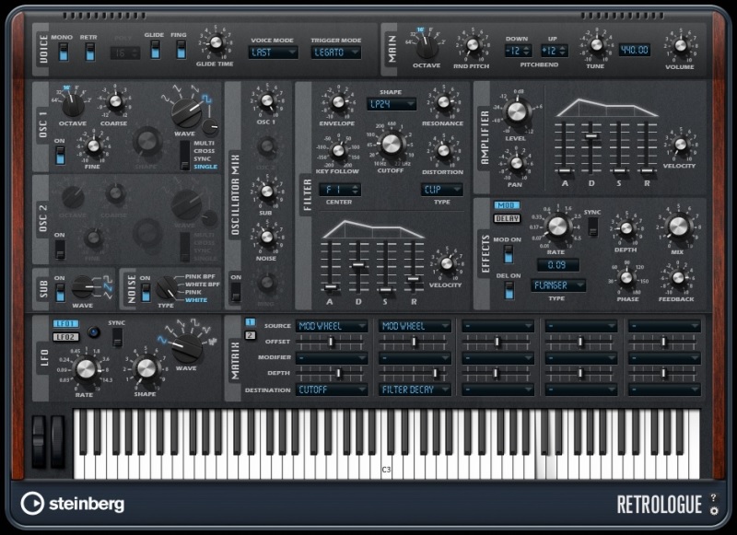This screenshot has height=535, width=737.
Task: Click the C3 key on keyboard
Action: [x=386, y=444]
